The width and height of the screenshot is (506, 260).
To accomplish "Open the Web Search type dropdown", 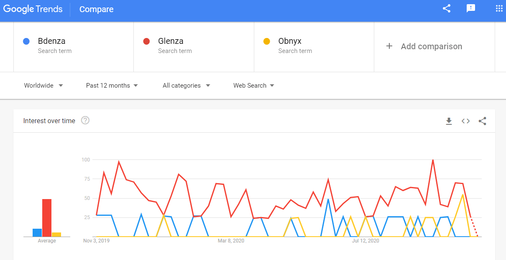I will click(254, 86).
